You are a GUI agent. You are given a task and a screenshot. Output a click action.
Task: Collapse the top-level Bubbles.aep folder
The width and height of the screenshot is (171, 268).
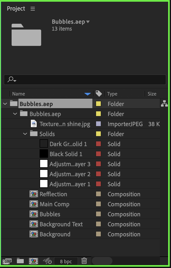pyautogui.click(x=5, y=104)
